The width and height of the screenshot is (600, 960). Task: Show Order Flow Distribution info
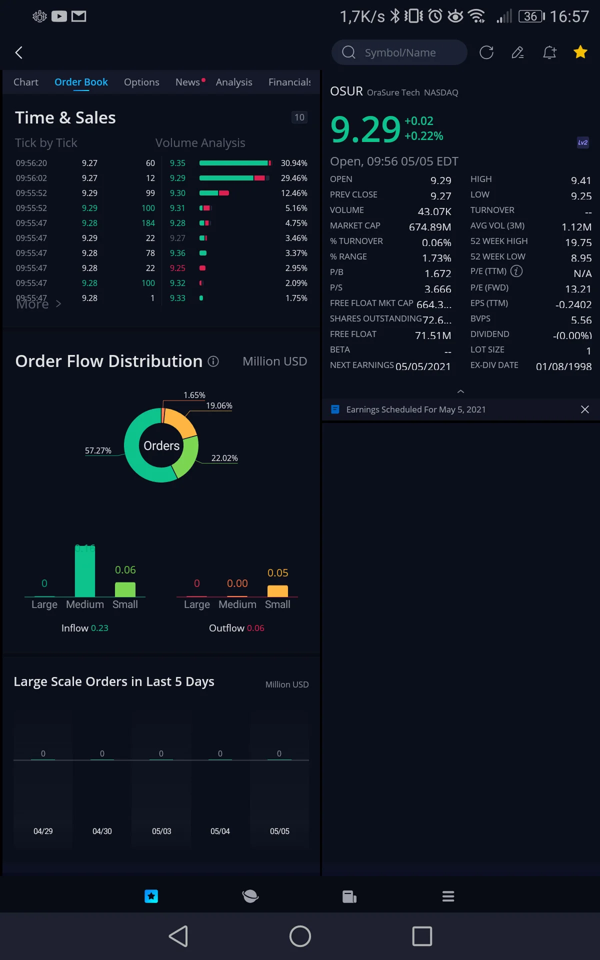point(213,361)
